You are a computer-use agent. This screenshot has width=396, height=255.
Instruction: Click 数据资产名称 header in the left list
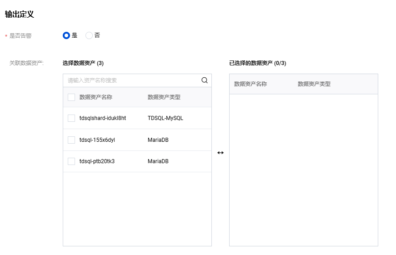click(x=95, y=97)
